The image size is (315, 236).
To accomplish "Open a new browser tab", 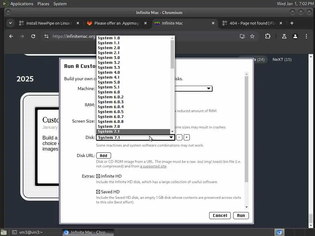I will [292, 23].
